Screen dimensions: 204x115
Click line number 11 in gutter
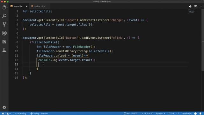point(16,56)
